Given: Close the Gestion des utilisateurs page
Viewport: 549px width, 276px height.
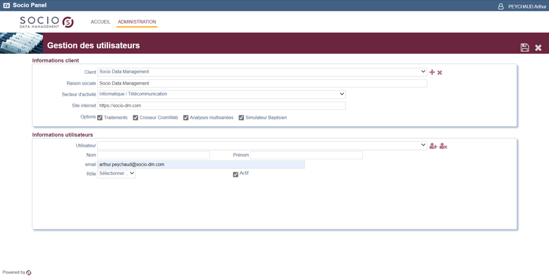Looking at the screenshot, I should (x=538, y=48).
